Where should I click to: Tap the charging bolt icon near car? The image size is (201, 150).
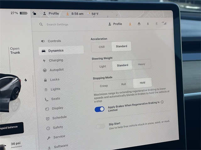click(x=25, y=80)
